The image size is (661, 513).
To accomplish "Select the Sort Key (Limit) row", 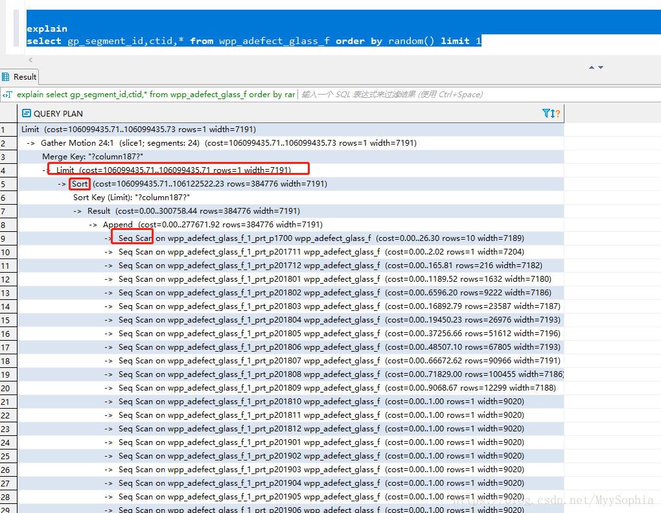I will pyautogui.click(x=290, y=198).
